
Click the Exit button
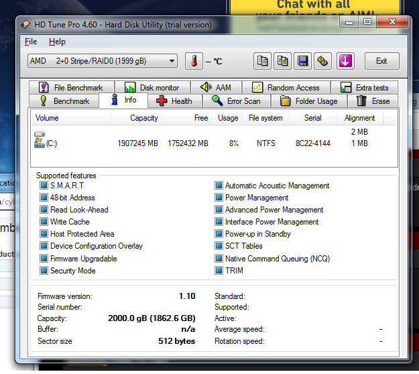coord(381,61)
